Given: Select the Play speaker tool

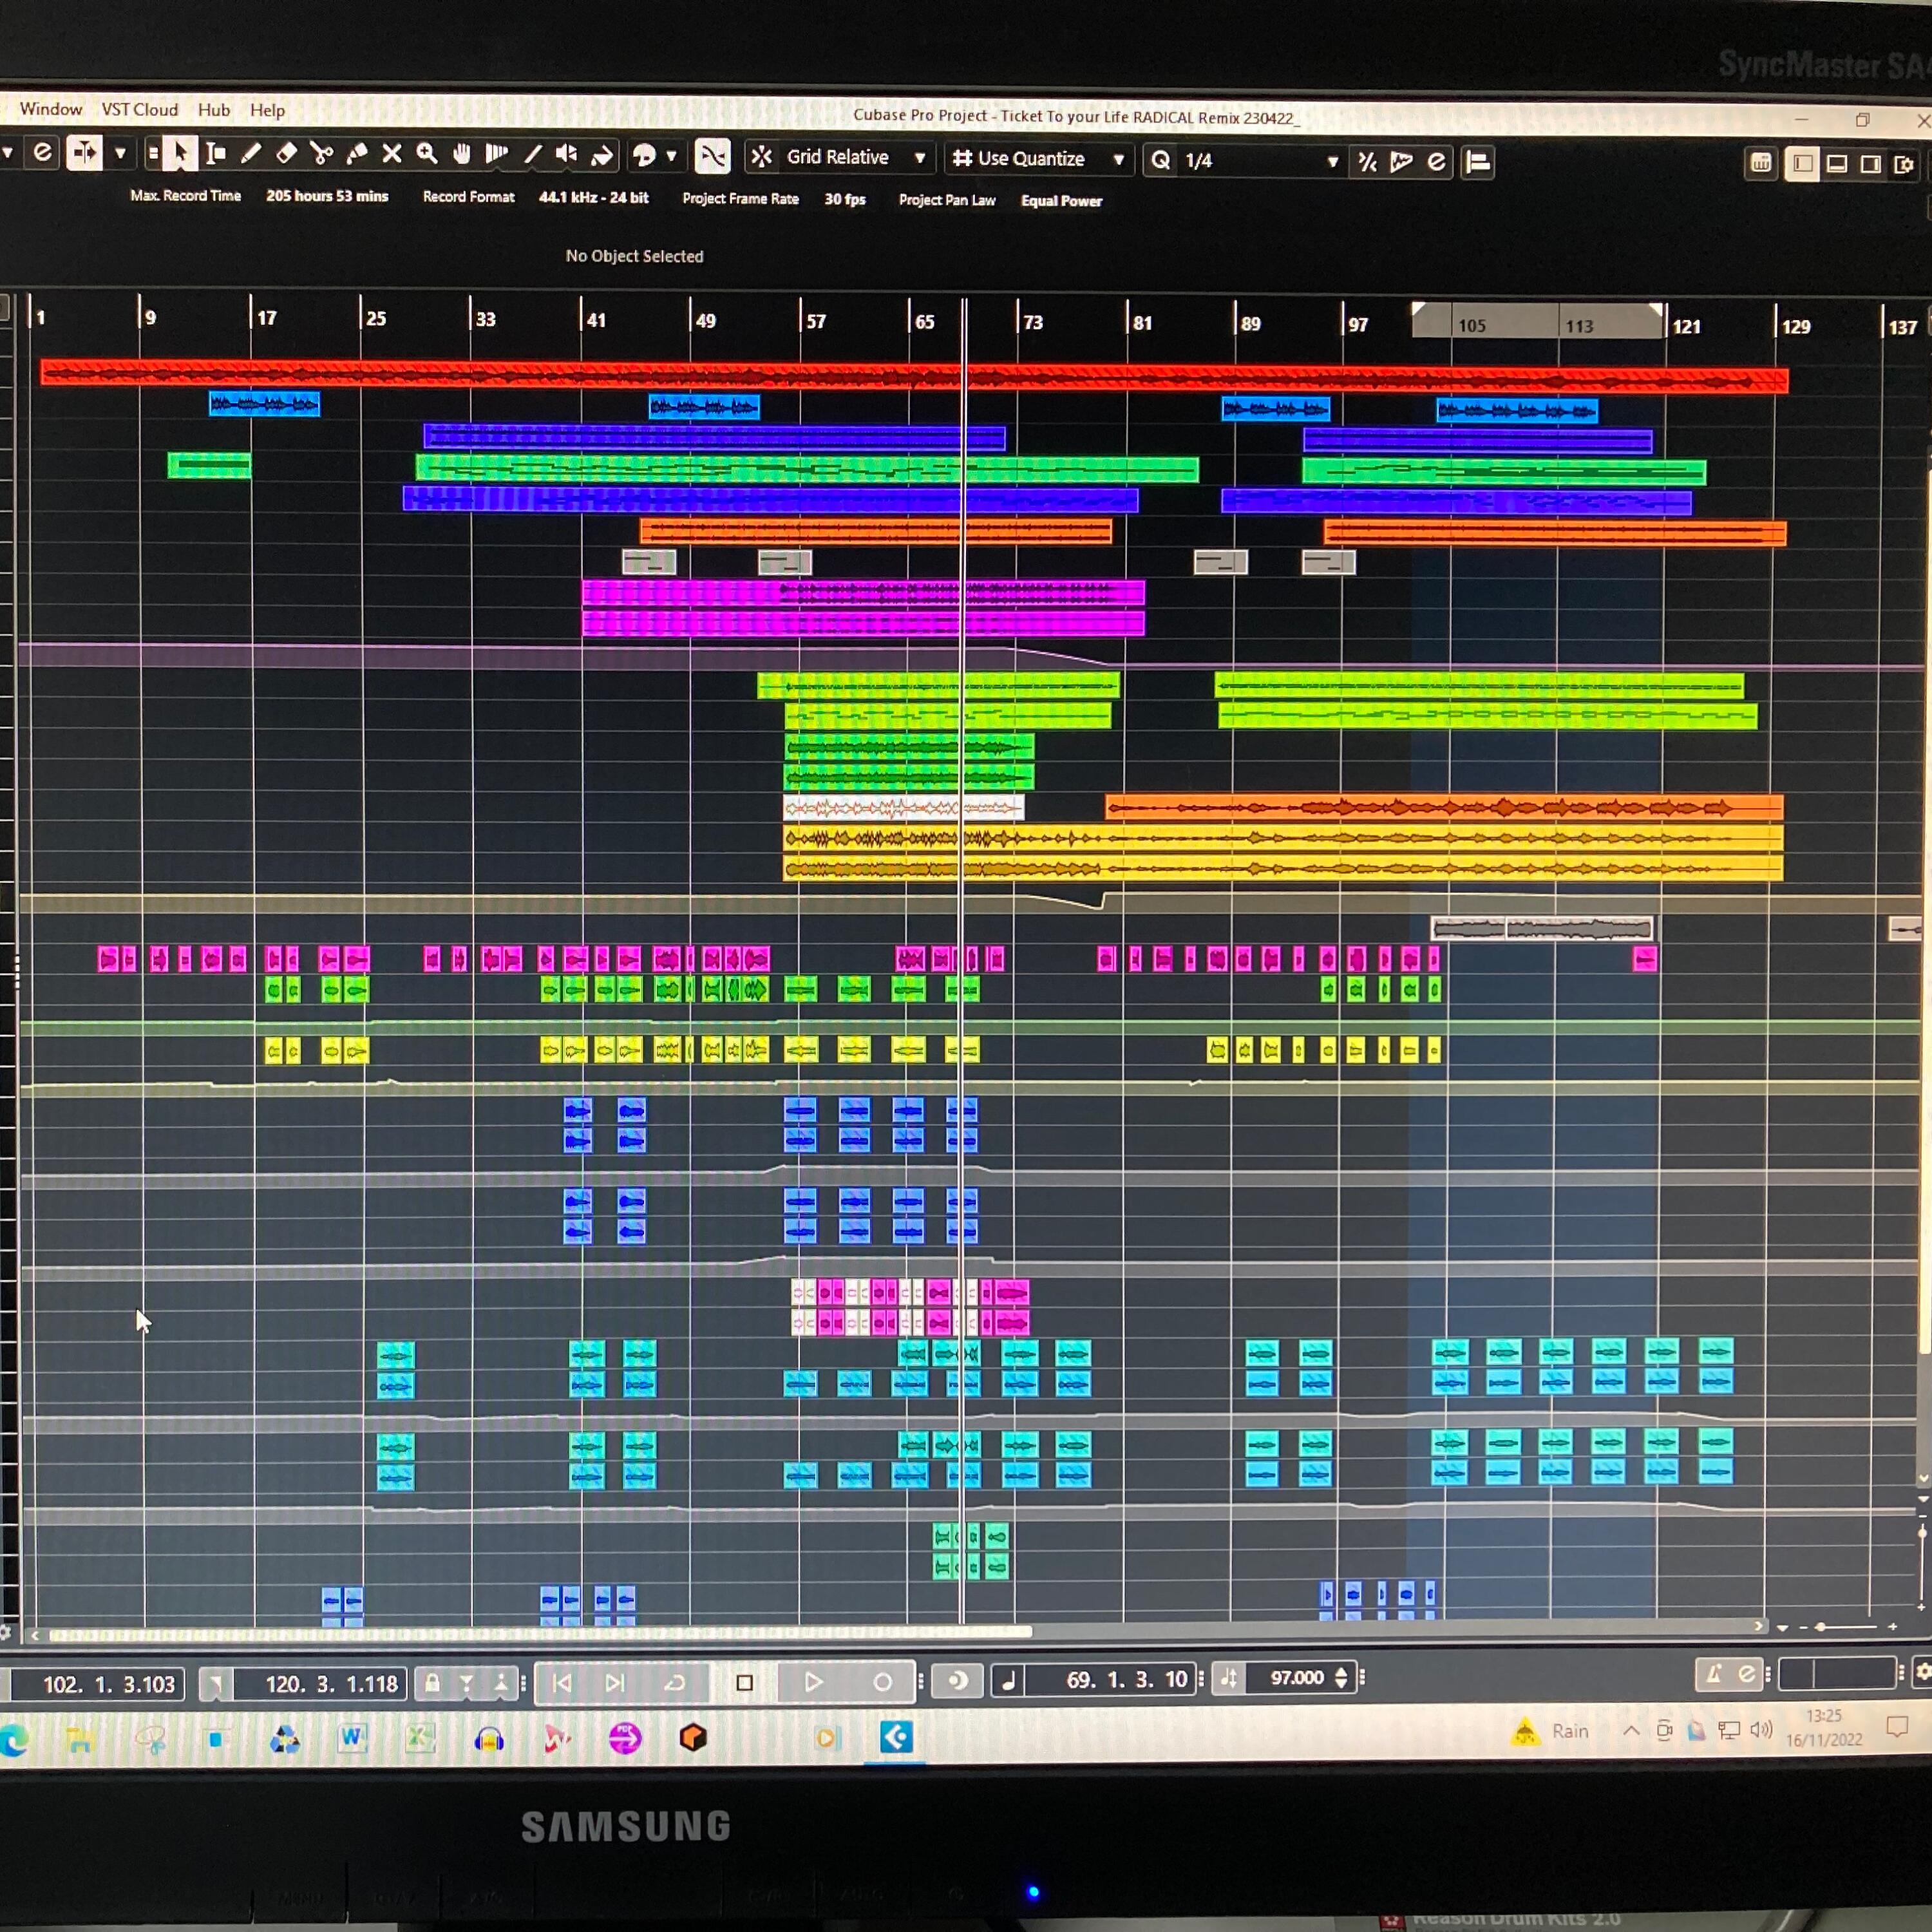Looking at the screenshot, I should pos(566,154).
